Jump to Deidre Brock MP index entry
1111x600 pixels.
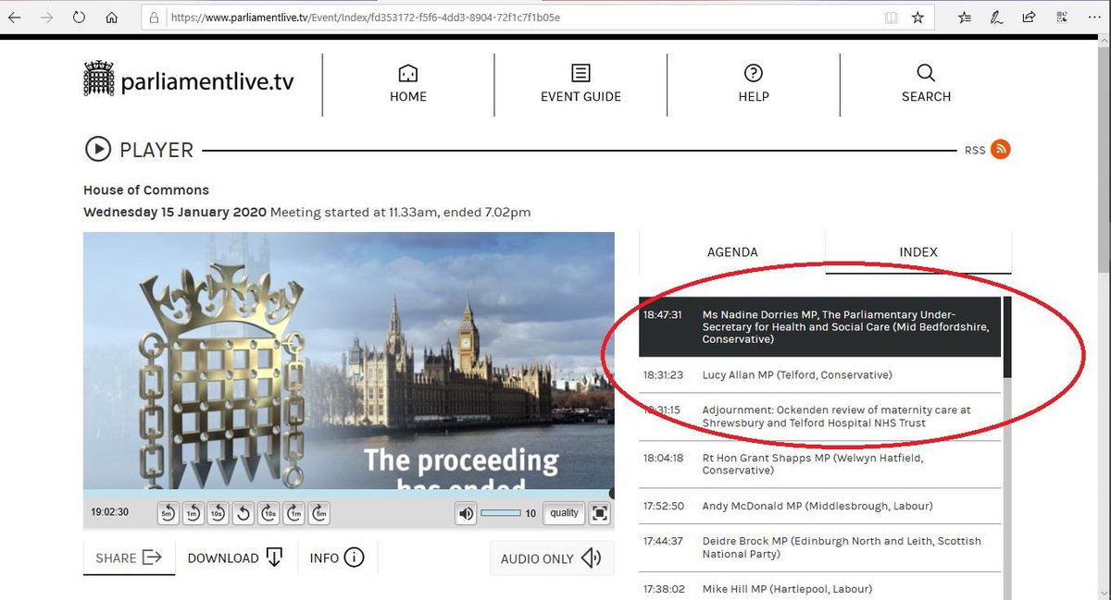coord(820,547)
